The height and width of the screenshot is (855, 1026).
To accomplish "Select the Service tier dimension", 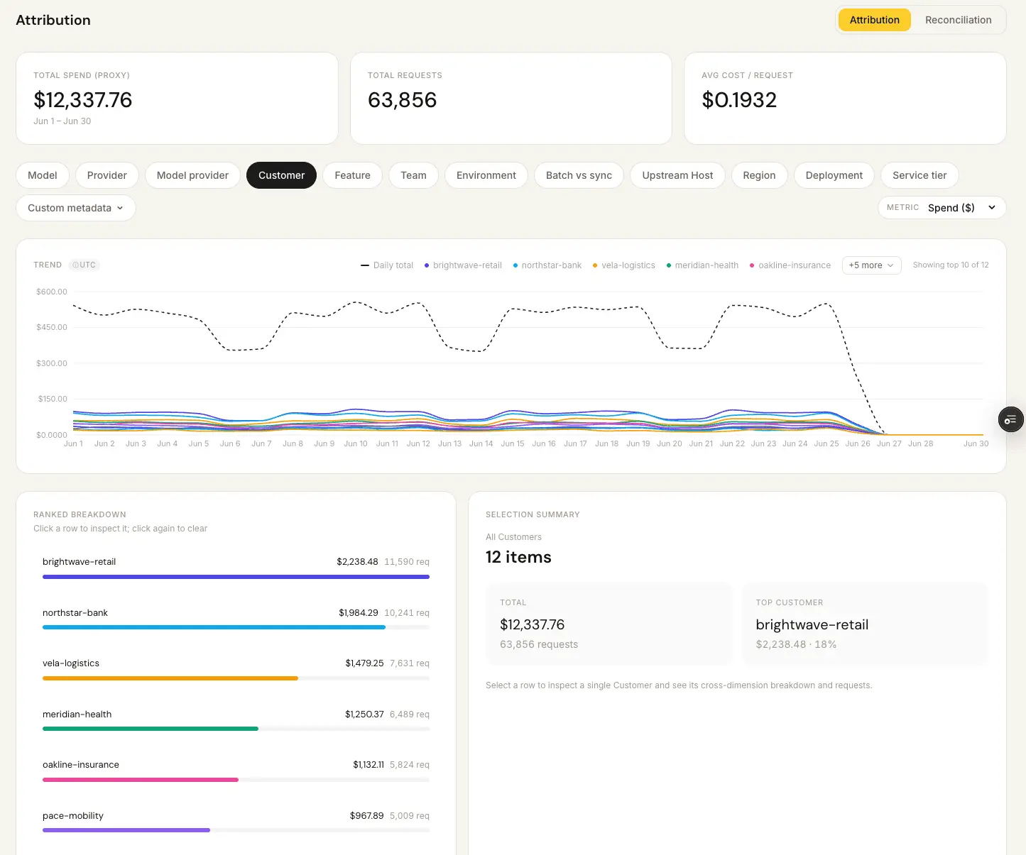I will tap(919, 175).
